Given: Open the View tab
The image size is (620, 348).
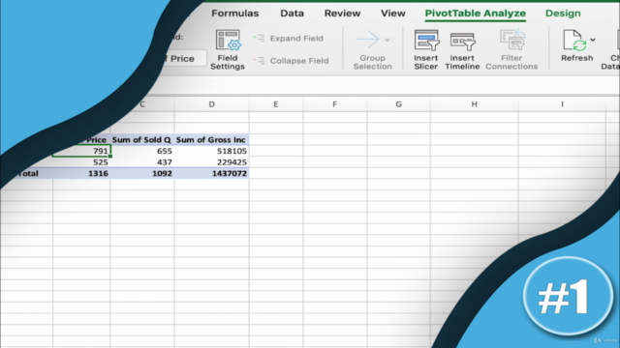Looking at the screenshot, I should coord(392,13).
